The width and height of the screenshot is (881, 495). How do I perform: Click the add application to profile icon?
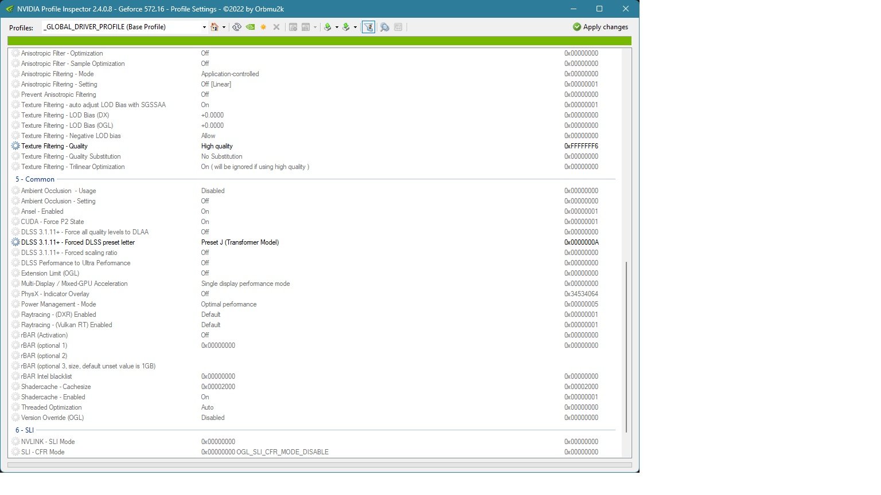(293, 27)
